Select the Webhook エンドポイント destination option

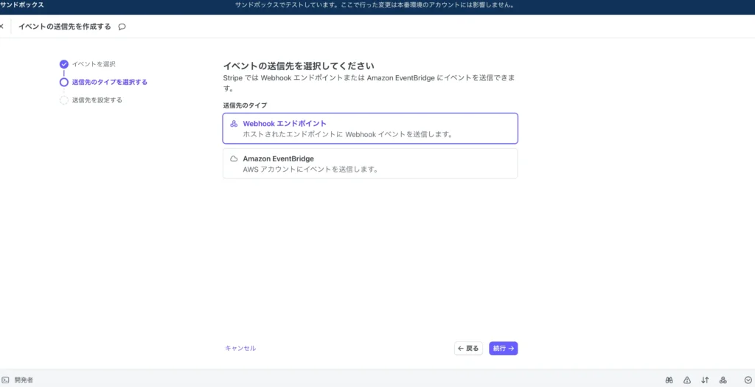pos(370,128)
